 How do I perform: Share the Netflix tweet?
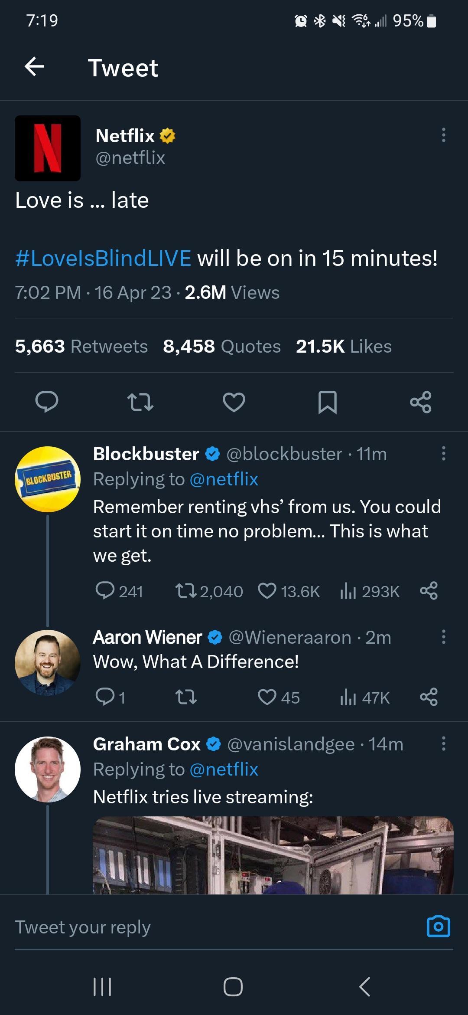click(x=420, y=402)
